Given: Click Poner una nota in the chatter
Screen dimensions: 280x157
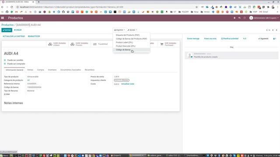Looking at the screenshot, I should click(210, 39).
